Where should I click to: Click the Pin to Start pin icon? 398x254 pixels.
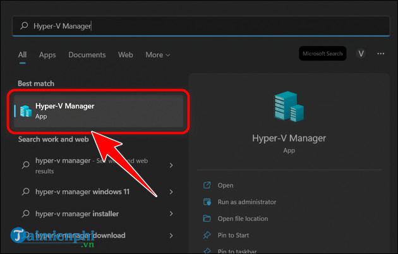(207, 235)
